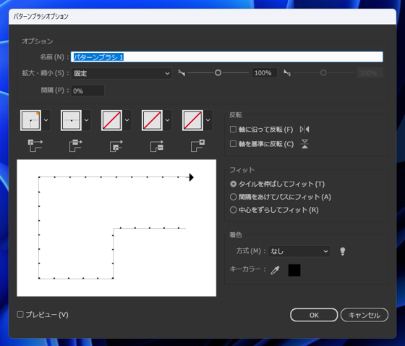Click the flip across axis mirror icon
This screenshot has height=346, width=405.
pyautogui.click(x=304, y=144)
